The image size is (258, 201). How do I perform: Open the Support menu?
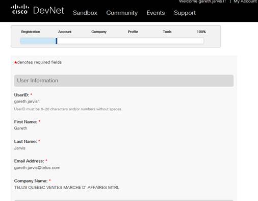coord(185,13)
